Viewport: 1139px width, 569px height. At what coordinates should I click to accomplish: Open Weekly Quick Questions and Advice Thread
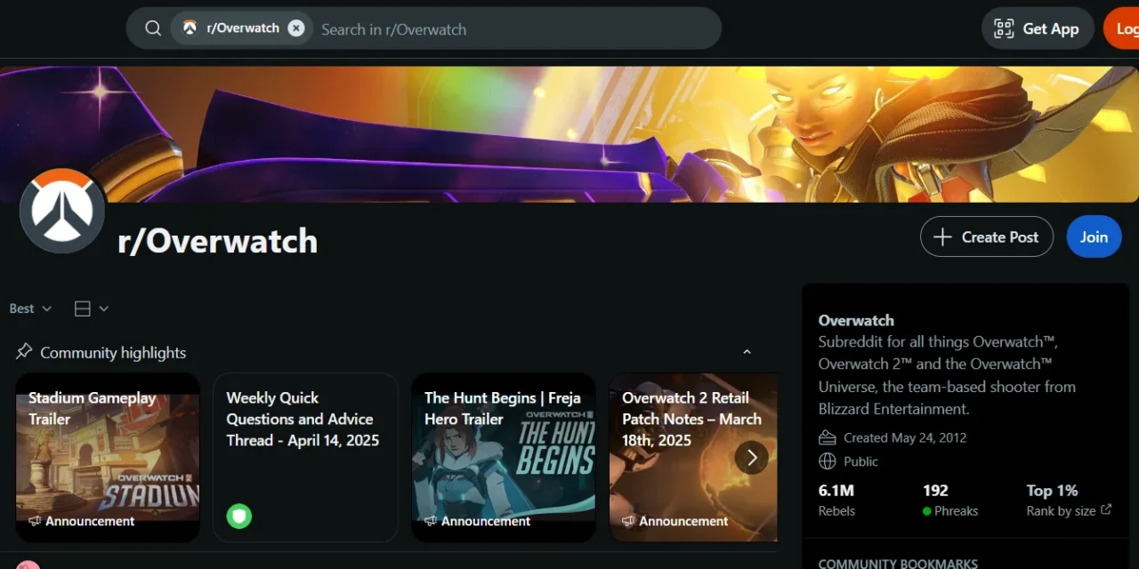[x=305, y=457]
